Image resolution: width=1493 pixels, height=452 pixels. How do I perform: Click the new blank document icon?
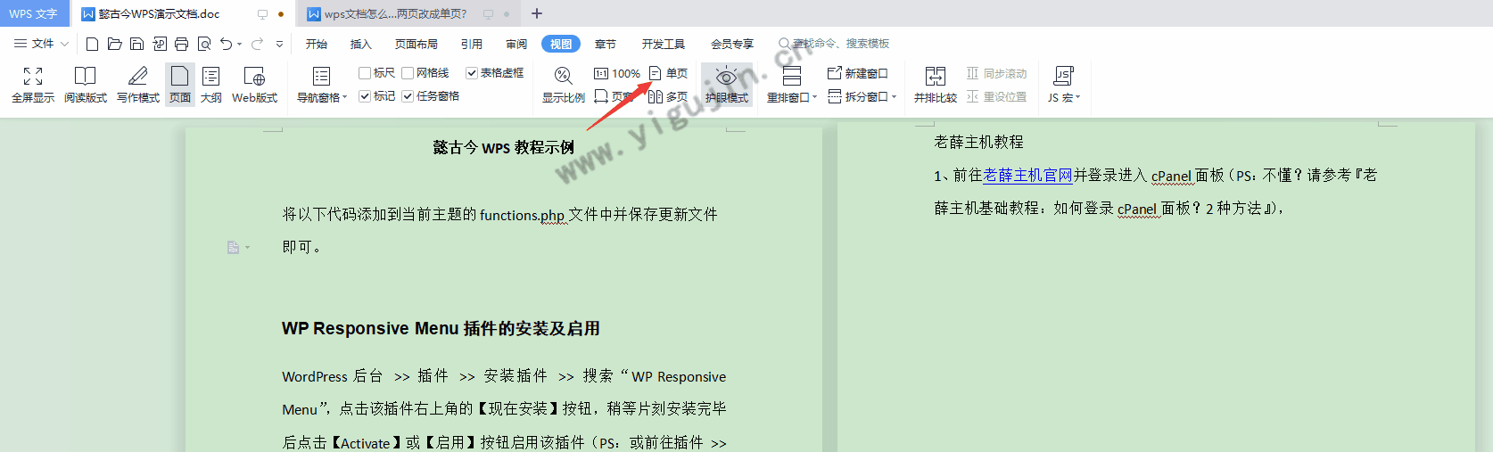click(92, 44)
